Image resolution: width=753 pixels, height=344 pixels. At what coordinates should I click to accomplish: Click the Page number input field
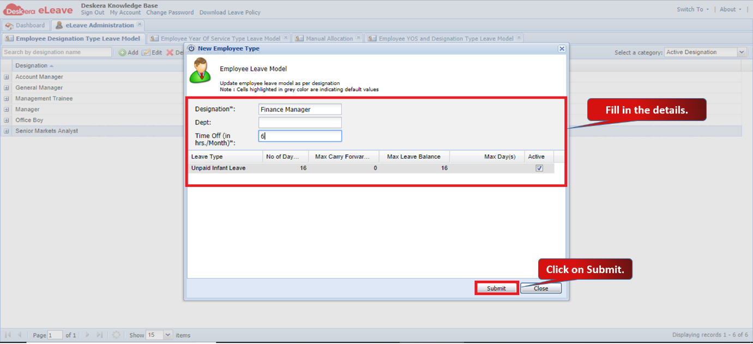(55, 335)
